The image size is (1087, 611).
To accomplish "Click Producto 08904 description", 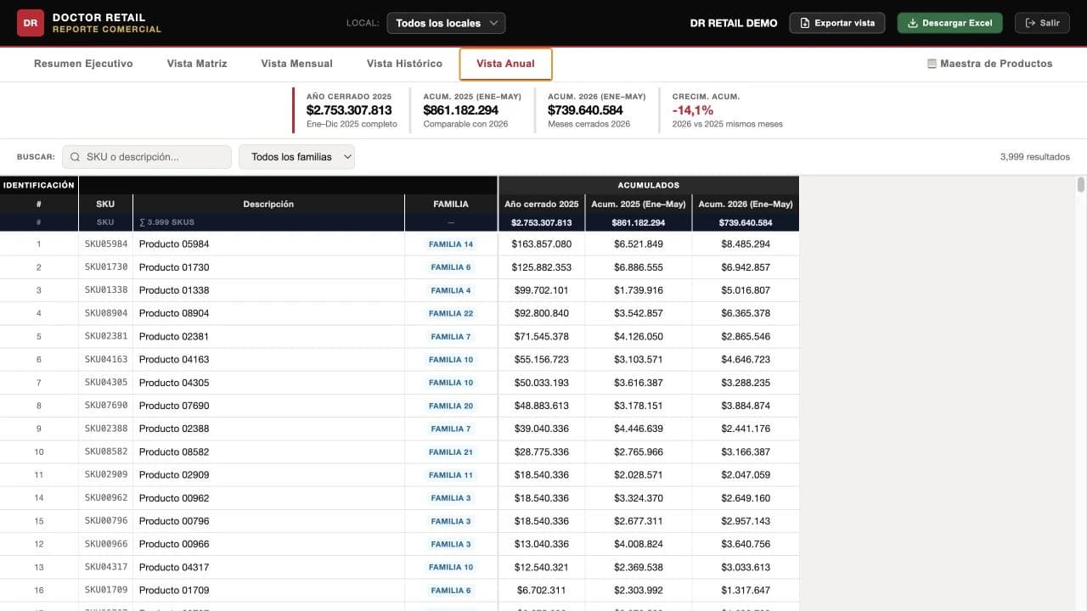I will [174, 313].
